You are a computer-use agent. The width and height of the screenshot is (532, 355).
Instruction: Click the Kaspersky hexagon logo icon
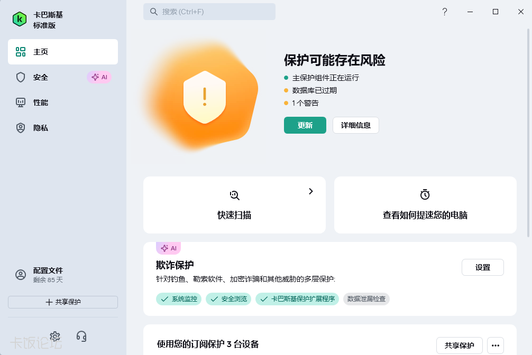20,19
